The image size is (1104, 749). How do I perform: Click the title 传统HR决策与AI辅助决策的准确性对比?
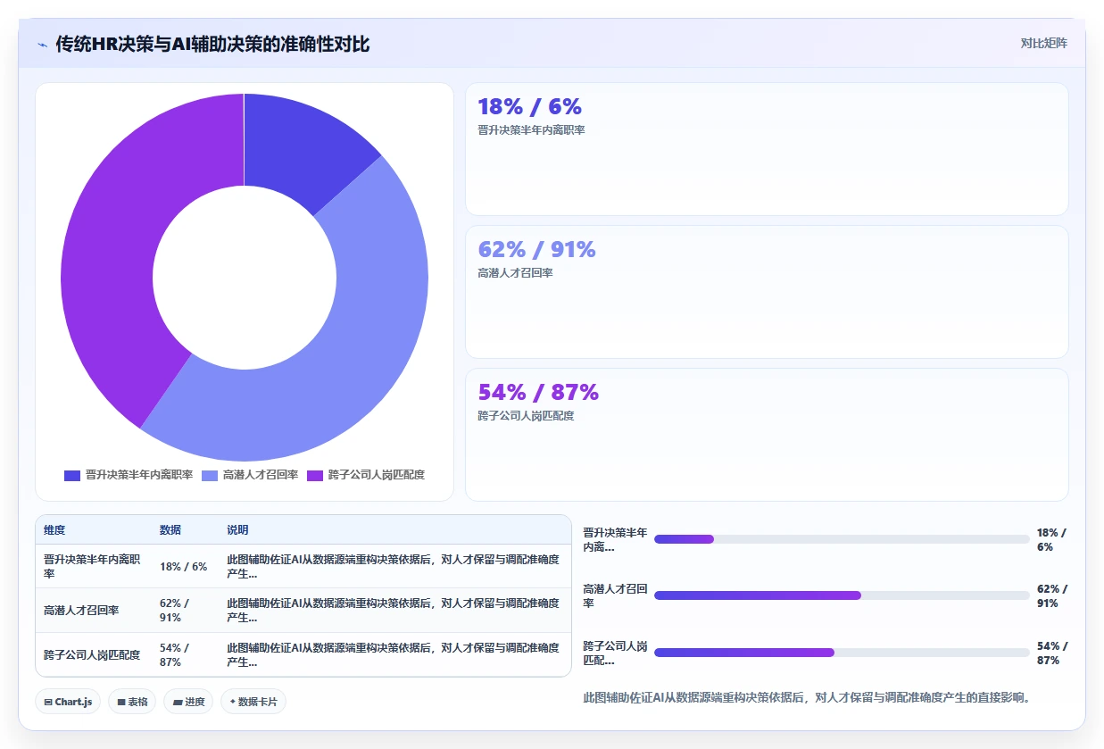pyautogui.click(x=212, y=44)
